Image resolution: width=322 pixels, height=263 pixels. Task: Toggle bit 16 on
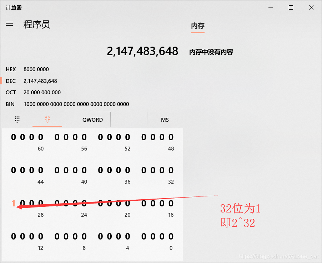point(171,203)
